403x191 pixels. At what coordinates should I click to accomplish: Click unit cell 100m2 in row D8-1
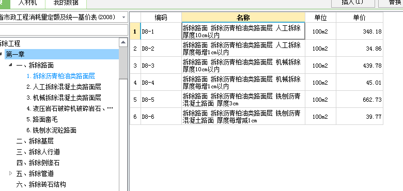tap(320, 31)
